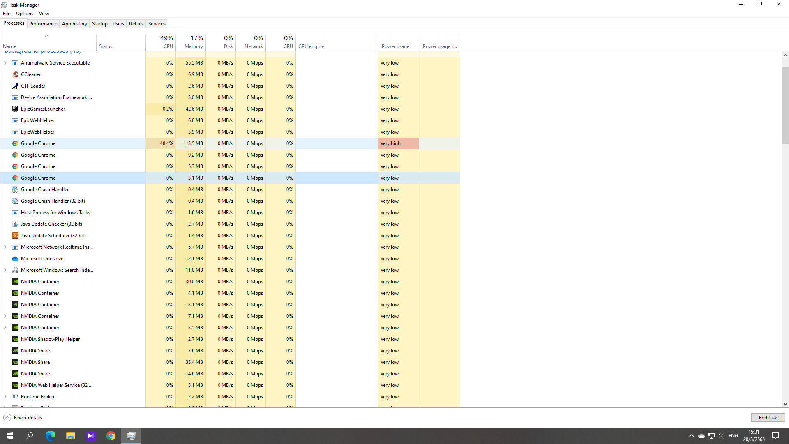Open the Windows Start menu

point(10,436)
